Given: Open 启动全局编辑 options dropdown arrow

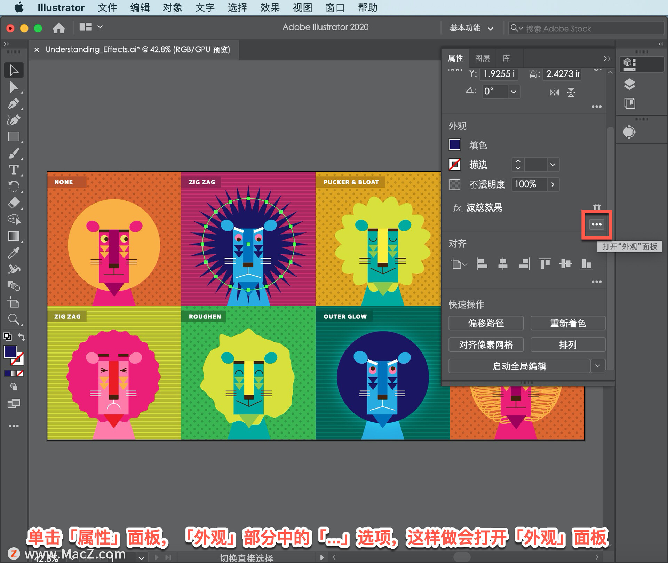Looking at the screenshot, I should [x=598, y=366].
